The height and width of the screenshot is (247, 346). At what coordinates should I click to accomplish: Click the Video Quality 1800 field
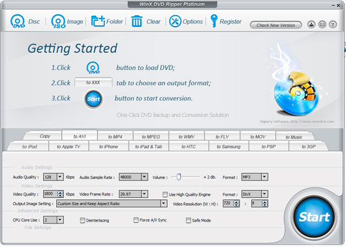coord(50,194)
